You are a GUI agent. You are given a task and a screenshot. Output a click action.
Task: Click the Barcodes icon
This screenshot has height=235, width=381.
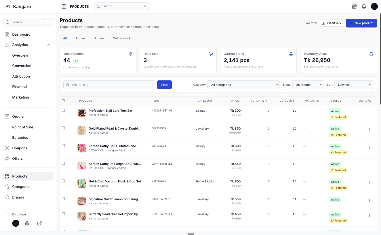tap(7, 137)
